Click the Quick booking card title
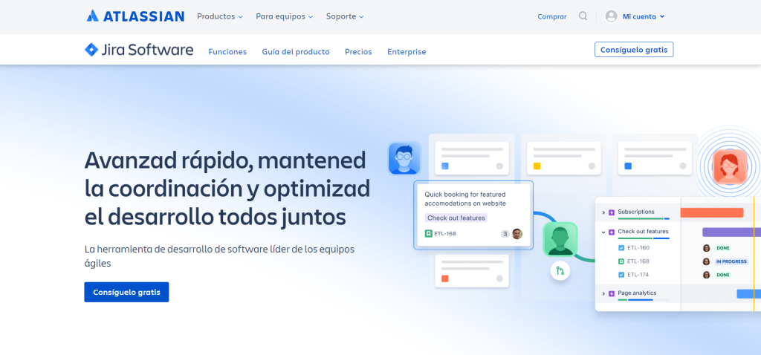 click(x=465, y=198)
